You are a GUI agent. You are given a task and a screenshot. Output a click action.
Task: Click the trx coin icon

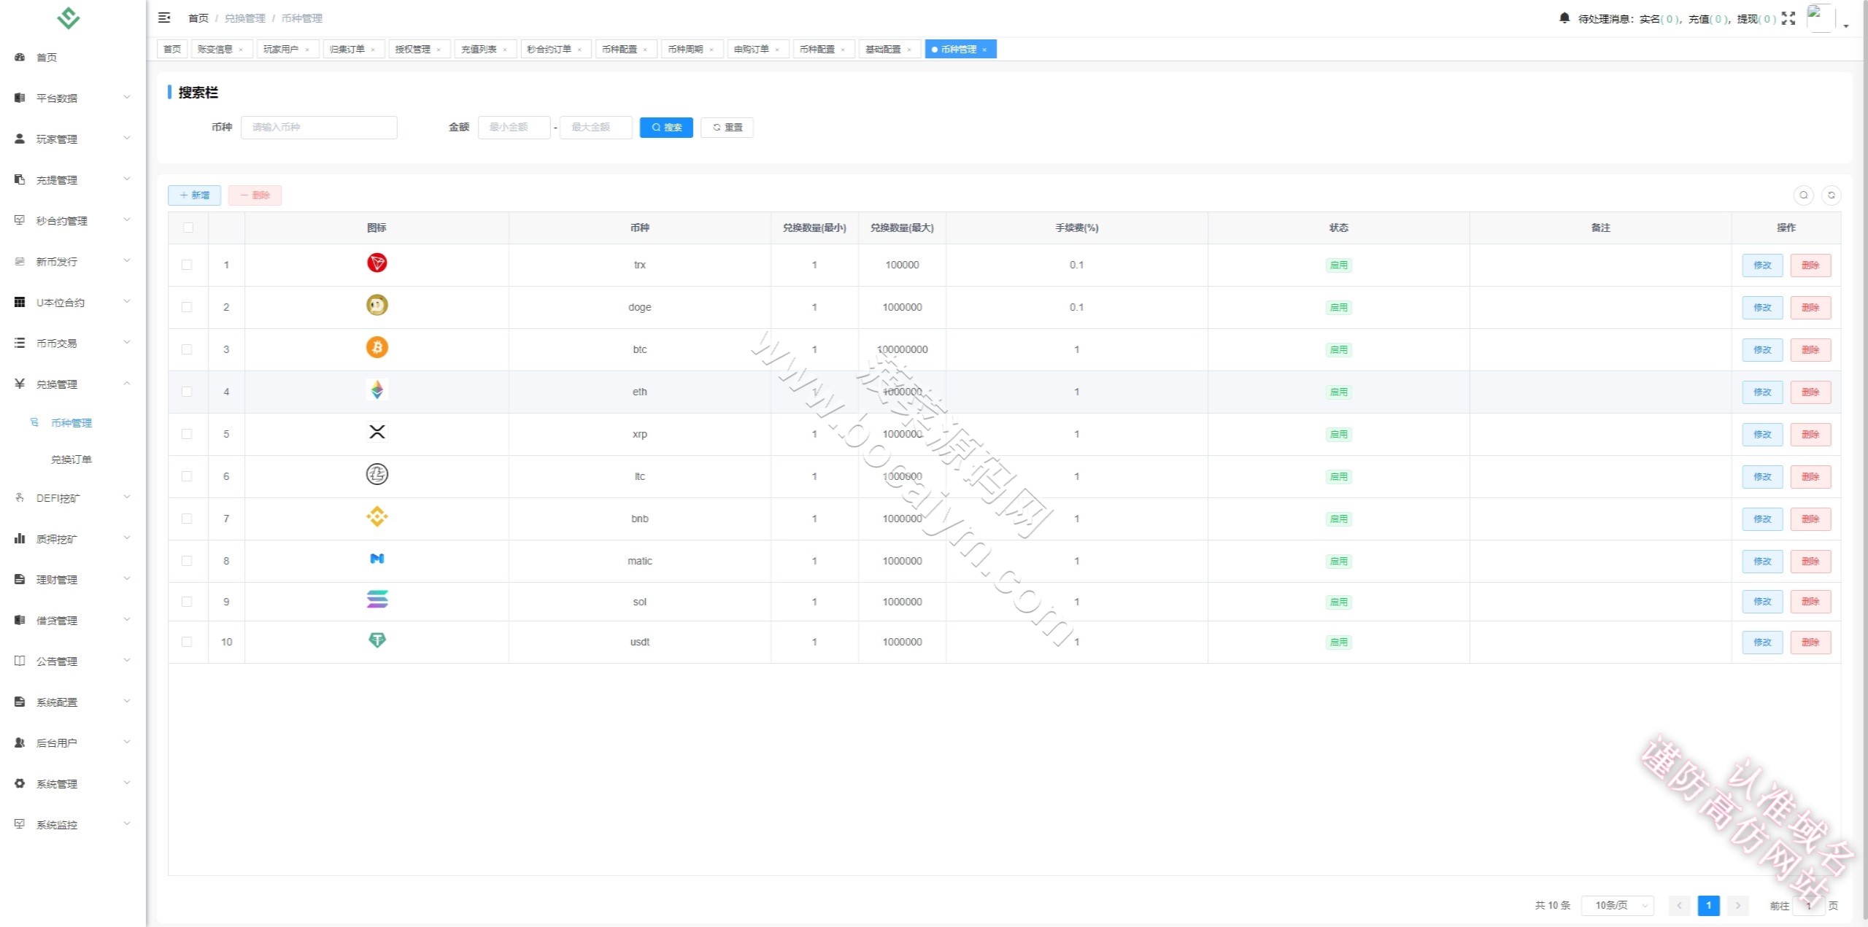click(377, 263)
